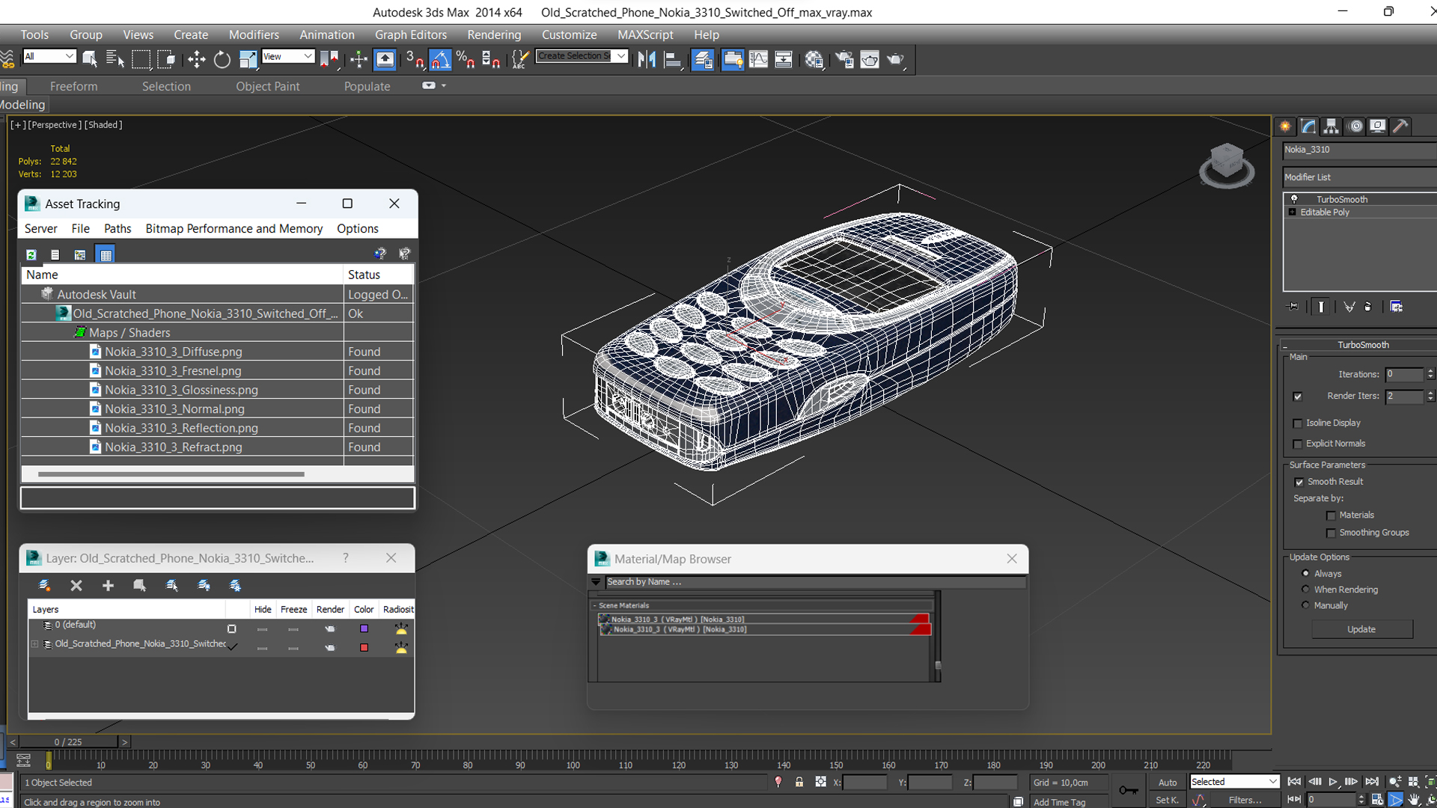Open the selection filter All dropdown
Screen dimensions: 1437x808
pos(49,56)
